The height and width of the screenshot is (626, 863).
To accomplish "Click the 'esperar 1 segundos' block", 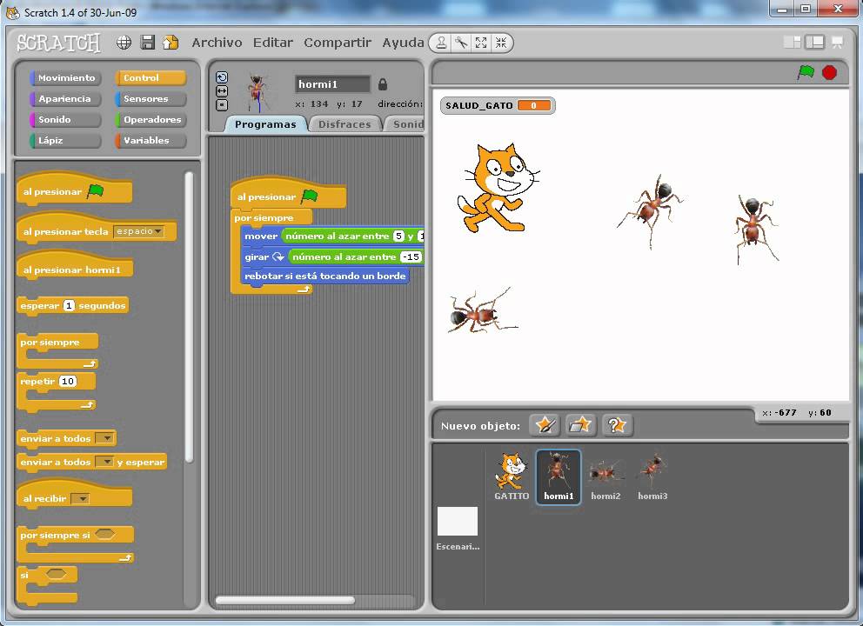I will (73, 305).
